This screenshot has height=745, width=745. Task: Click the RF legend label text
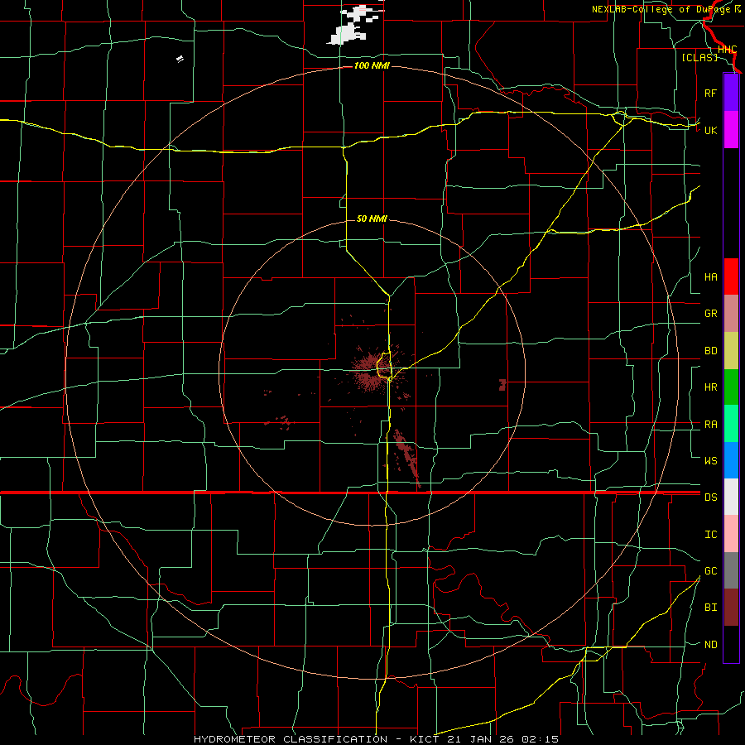[711, 93]
